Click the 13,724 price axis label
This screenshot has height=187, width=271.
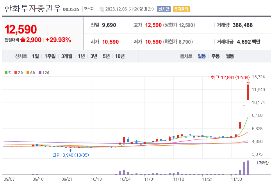259,77
